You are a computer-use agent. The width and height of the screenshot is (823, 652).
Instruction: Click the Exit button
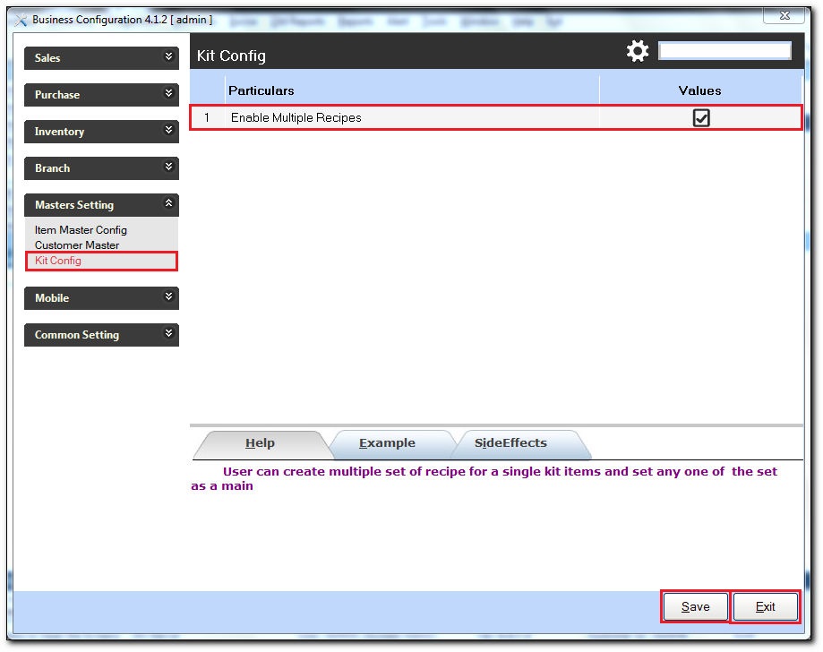pos(765,607)
